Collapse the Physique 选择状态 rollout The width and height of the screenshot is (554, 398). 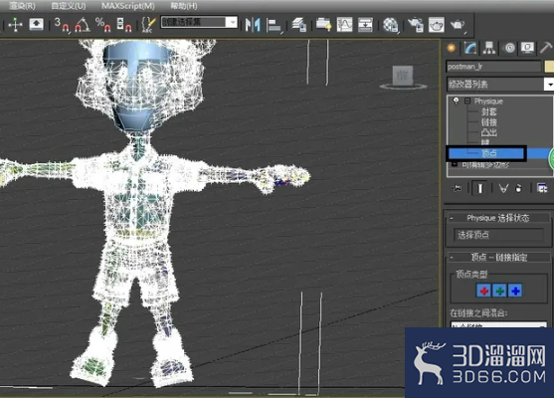[x=452, y=218]
